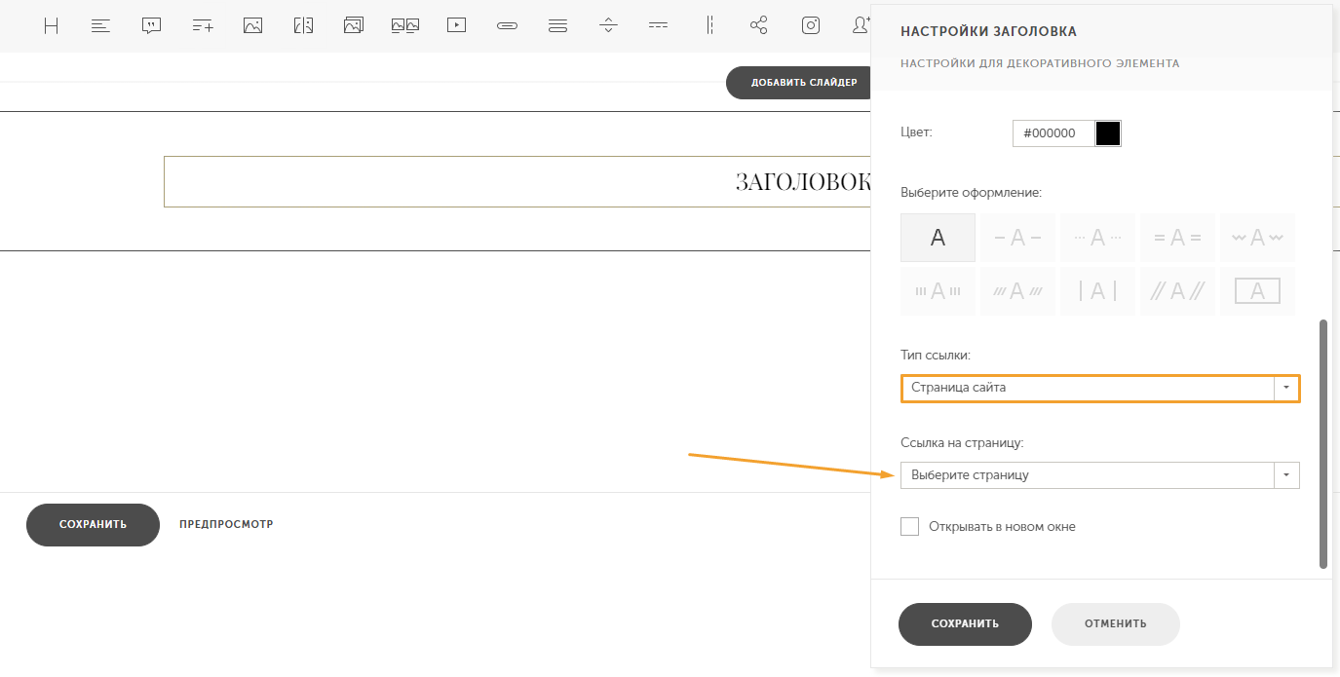Image resolution: width=1340 pixels, height=677 pixels.
Task: Click Сохранить in the settings panel
Action: [965, 624]
